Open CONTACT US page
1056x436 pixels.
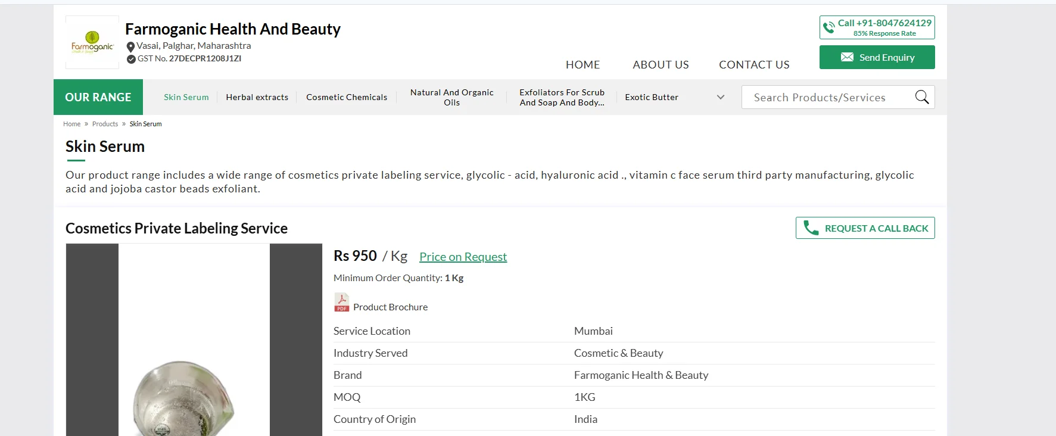point(754,64)
